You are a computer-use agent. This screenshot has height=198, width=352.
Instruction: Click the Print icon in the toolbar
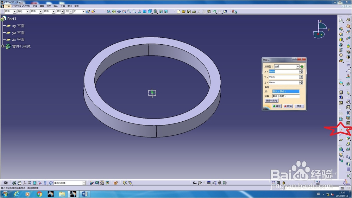(194, 12)
